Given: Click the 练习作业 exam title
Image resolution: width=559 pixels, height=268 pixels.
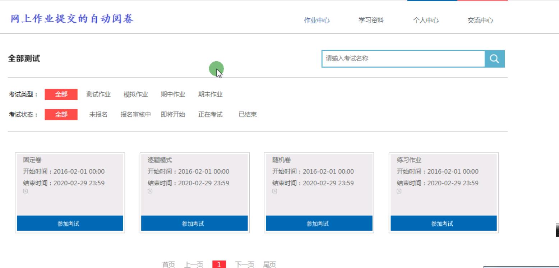Looking at the screenshot, I should (409, 160).
